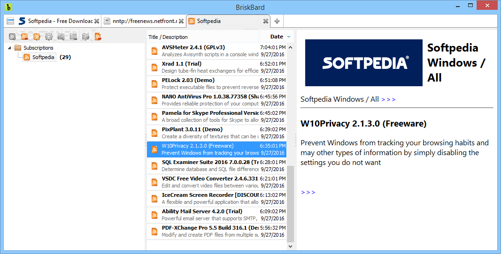Viewport: 501px width, 254px height.
Task: Click the Edit feed pencil icon
Action: click(x=37, y=37)
